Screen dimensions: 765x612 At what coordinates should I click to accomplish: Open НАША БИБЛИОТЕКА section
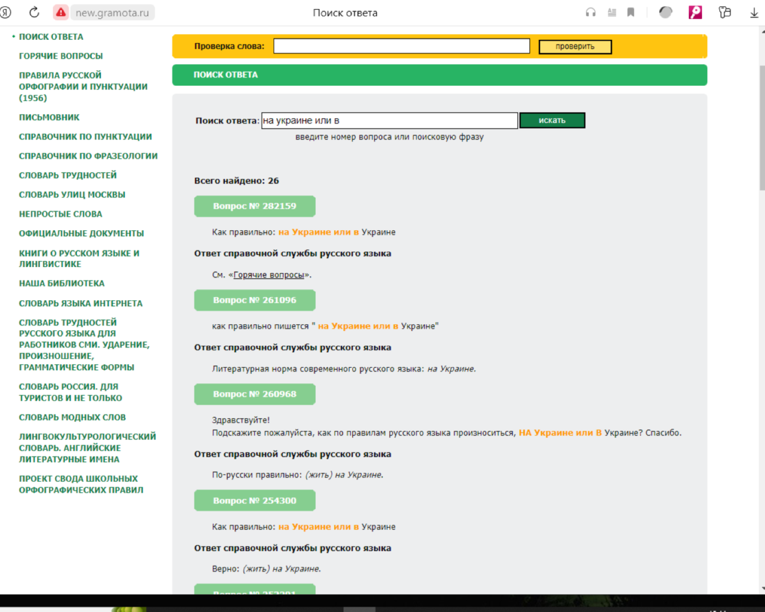point(62,283)
